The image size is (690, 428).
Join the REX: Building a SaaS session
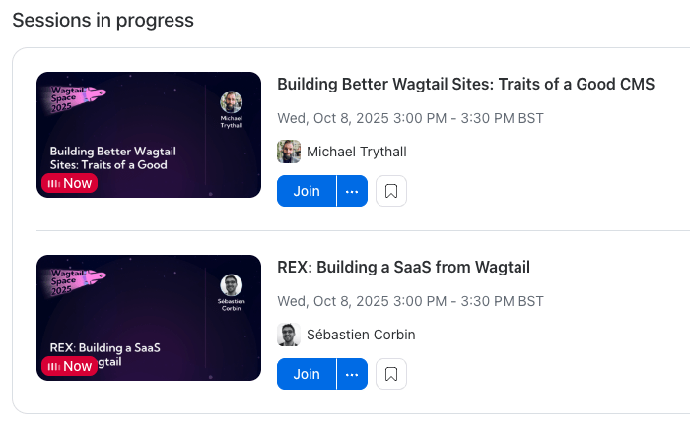307,374
